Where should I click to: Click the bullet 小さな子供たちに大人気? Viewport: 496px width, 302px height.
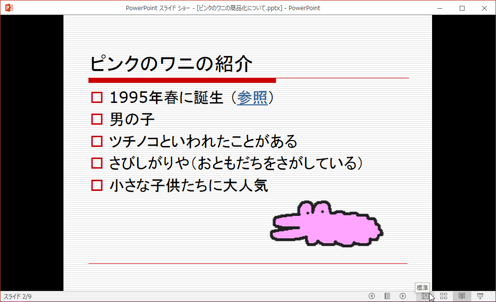[x=189, y=186]
